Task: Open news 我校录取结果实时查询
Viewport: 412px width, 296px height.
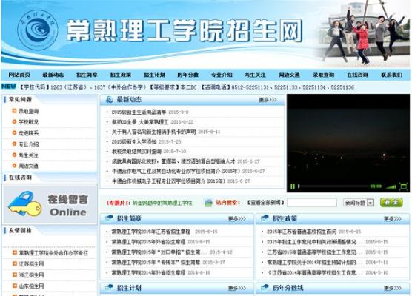Action: pyautogui.click(x=136, y=152)
